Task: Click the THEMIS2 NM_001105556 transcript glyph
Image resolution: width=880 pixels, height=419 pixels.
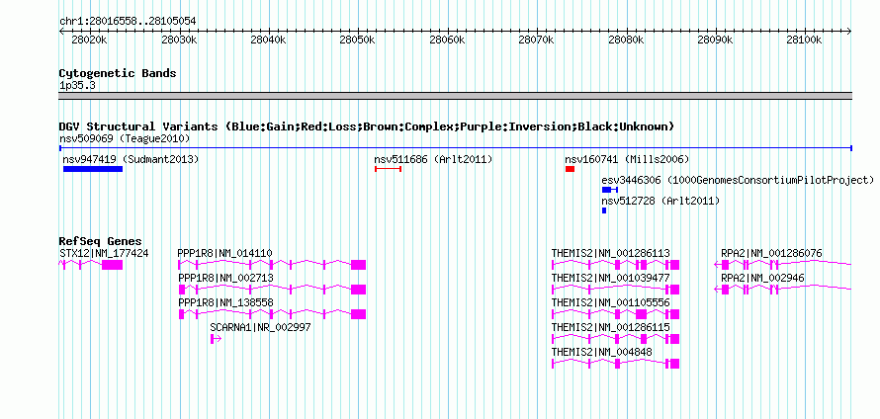Action: click(616, 314)
